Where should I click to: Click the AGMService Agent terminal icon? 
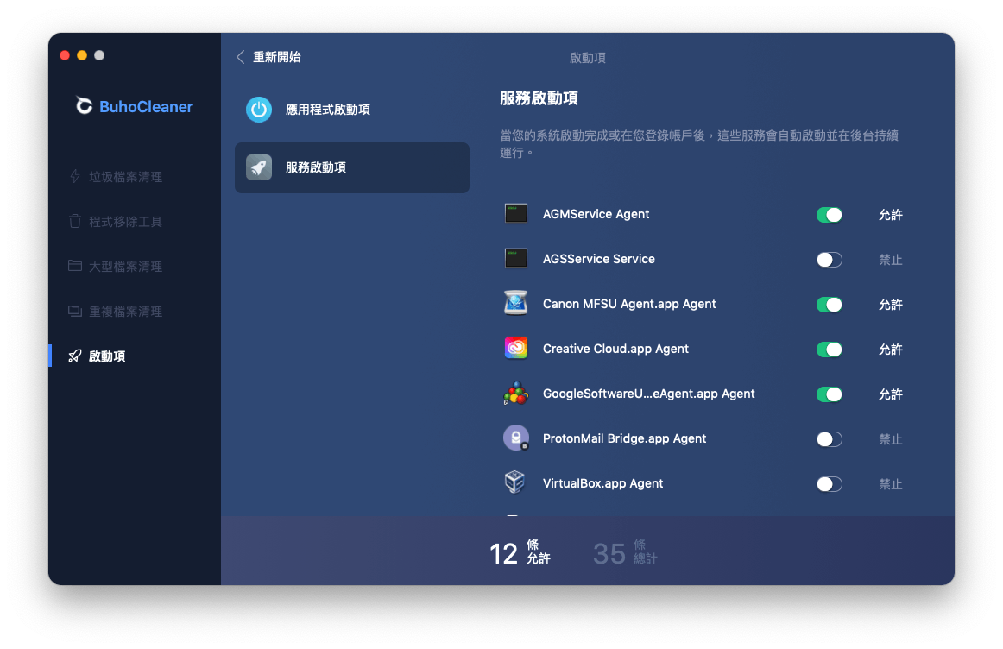pyautogui.click(x=515, y=213)
